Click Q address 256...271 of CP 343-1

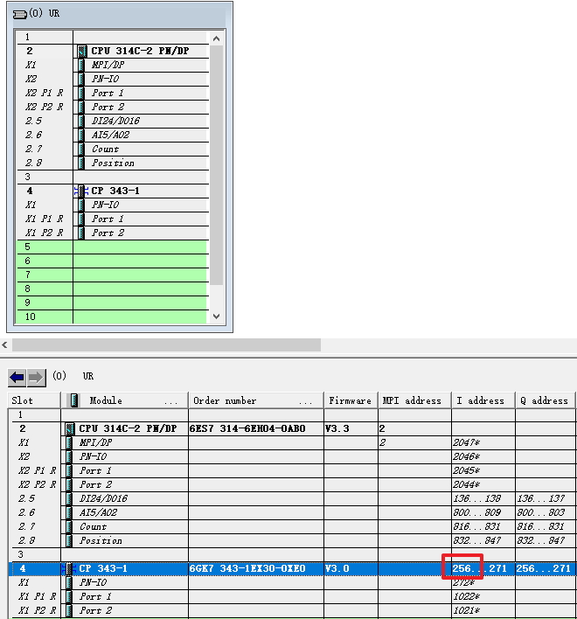pyautogui.click(x=544, y=568)
